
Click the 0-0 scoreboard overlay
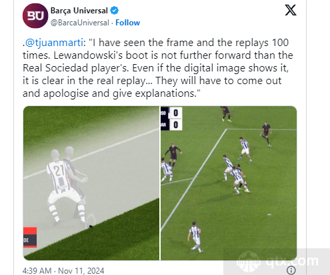click(x=171, y=119)
